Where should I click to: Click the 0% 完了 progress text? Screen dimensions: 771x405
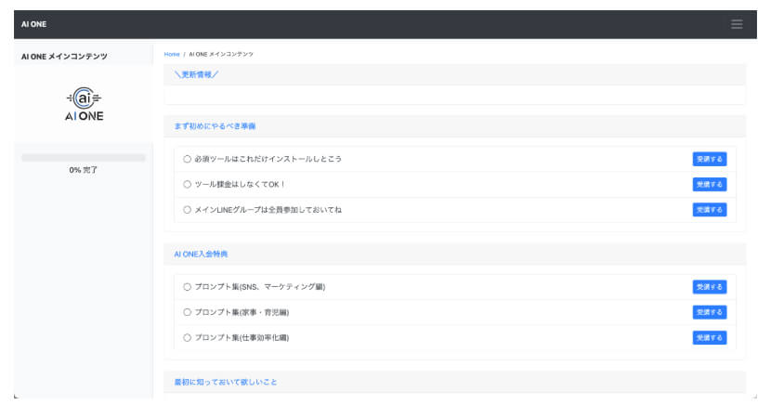84,170
